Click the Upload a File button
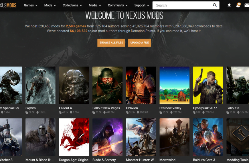The height and width of the screenshot is (163, 249). pyautogui.click(x=140, y=43)
